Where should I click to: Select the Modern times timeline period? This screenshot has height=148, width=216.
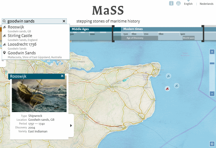tap(133, 29)
